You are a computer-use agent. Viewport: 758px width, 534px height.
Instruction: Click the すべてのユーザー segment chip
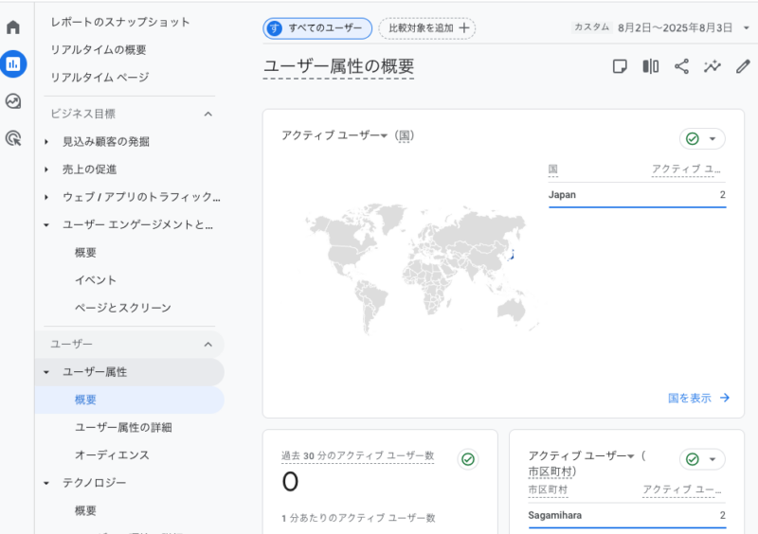point(317,28)
